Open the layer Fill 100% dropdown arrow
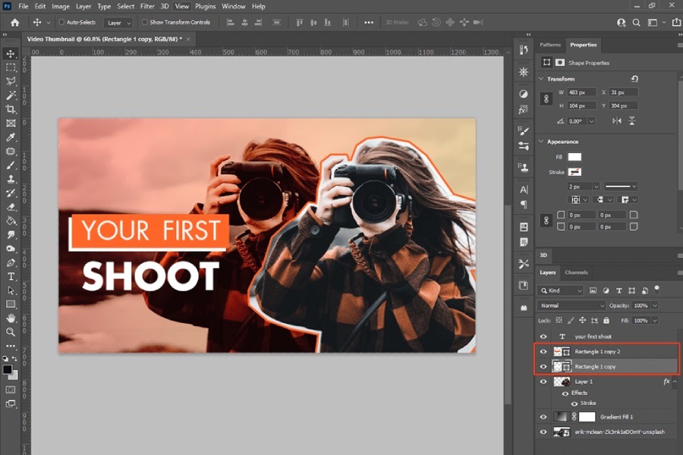This screenshot has height=455, width=683. point(654,321)
